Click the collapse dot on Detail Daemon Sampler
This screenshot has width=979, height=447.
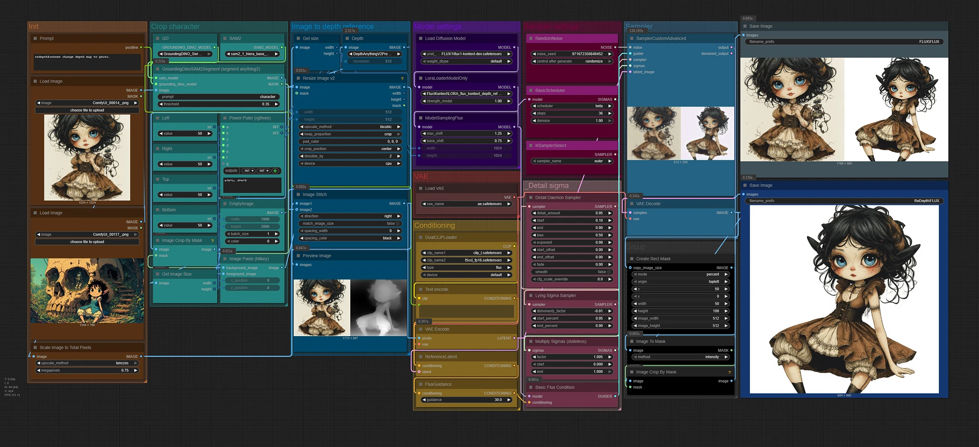pos(531,197)
